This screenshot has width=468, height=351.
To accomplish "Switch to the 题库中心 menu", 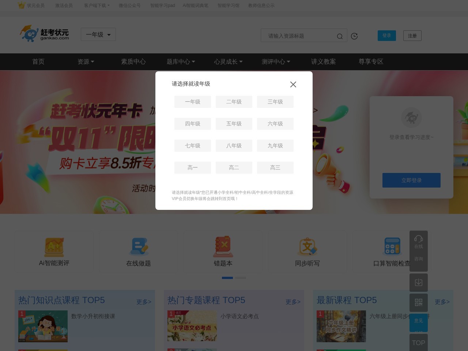I will [180, 62].
